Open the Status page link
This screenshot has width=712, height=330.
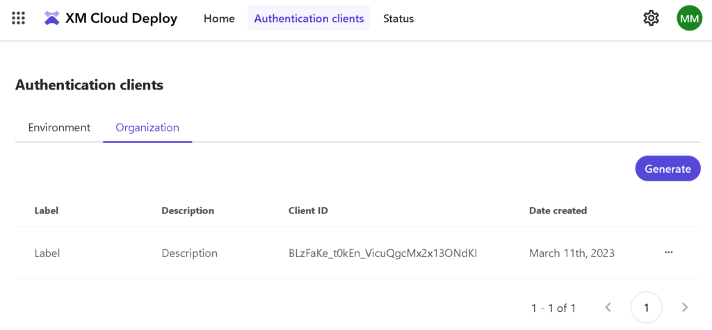tap(398, 19)
